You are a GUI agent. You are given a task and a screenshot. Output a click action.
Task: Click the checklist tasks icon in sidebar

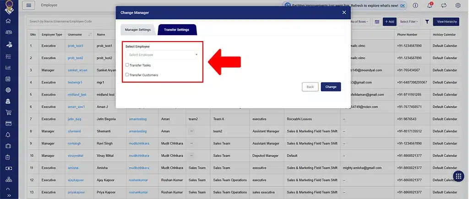click(x=8, y=56)
